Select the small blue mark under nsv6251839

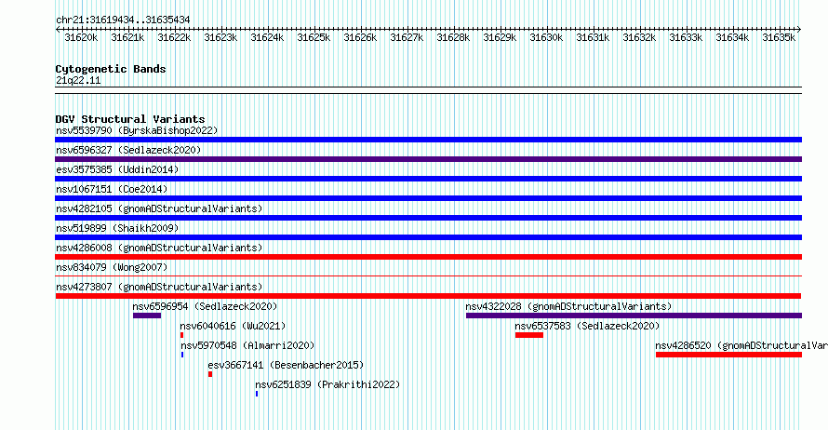[257, 394]
